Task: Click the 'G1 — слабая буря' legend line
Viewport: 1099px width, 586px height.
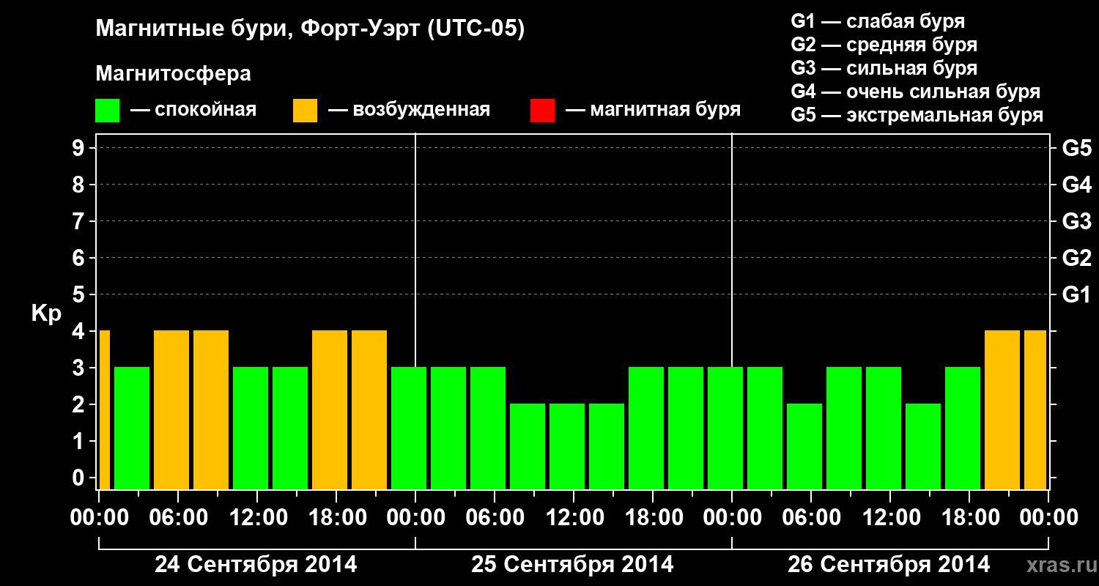Action: [x=878, y=21]
